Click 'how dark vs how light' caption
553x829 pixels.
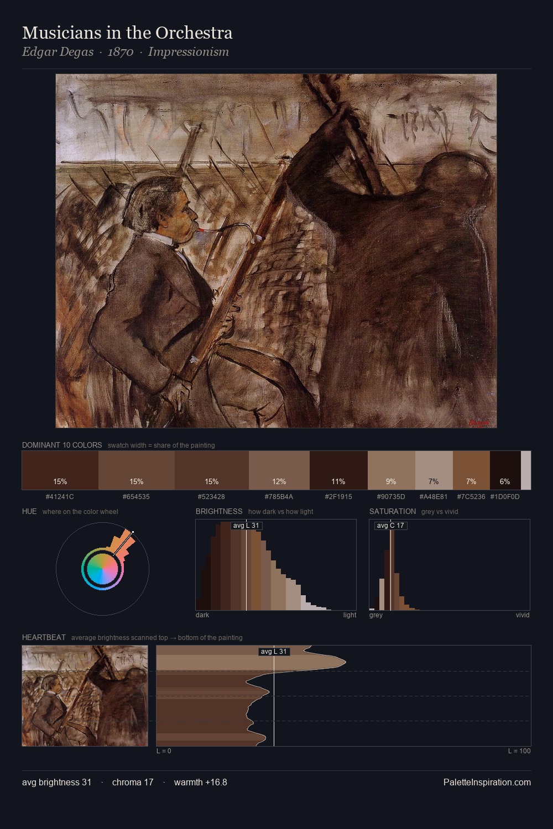281,511
